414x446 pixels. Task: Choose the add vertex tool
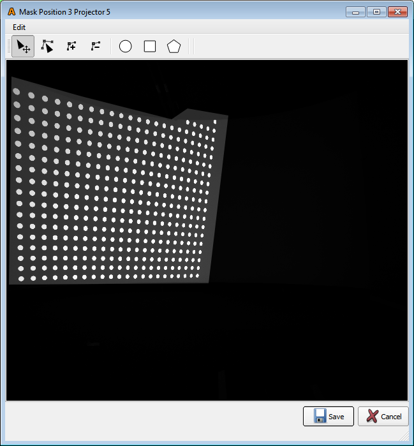(x=71, y=47)
